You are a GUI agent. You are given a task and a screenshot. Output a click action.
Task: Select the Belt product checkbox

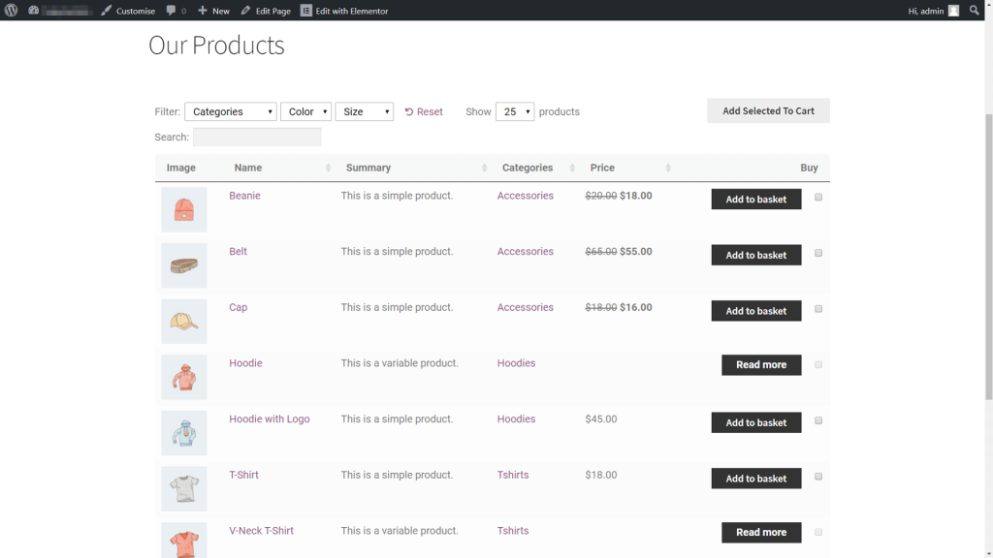point(818,253)
